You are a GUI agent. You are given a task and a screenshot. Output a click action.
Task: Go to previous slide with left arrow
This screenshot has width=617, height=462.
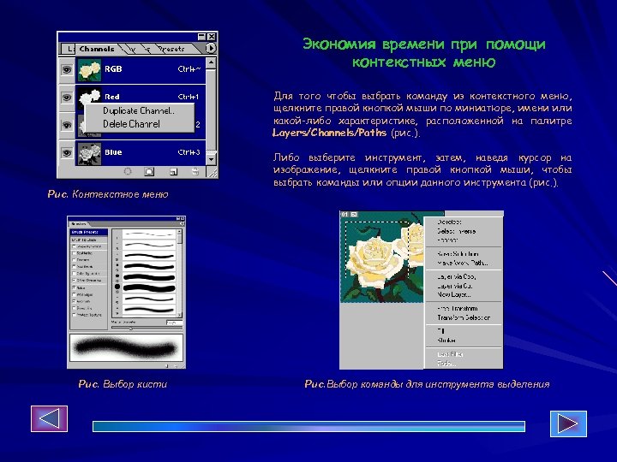click(x=49, y=418)
